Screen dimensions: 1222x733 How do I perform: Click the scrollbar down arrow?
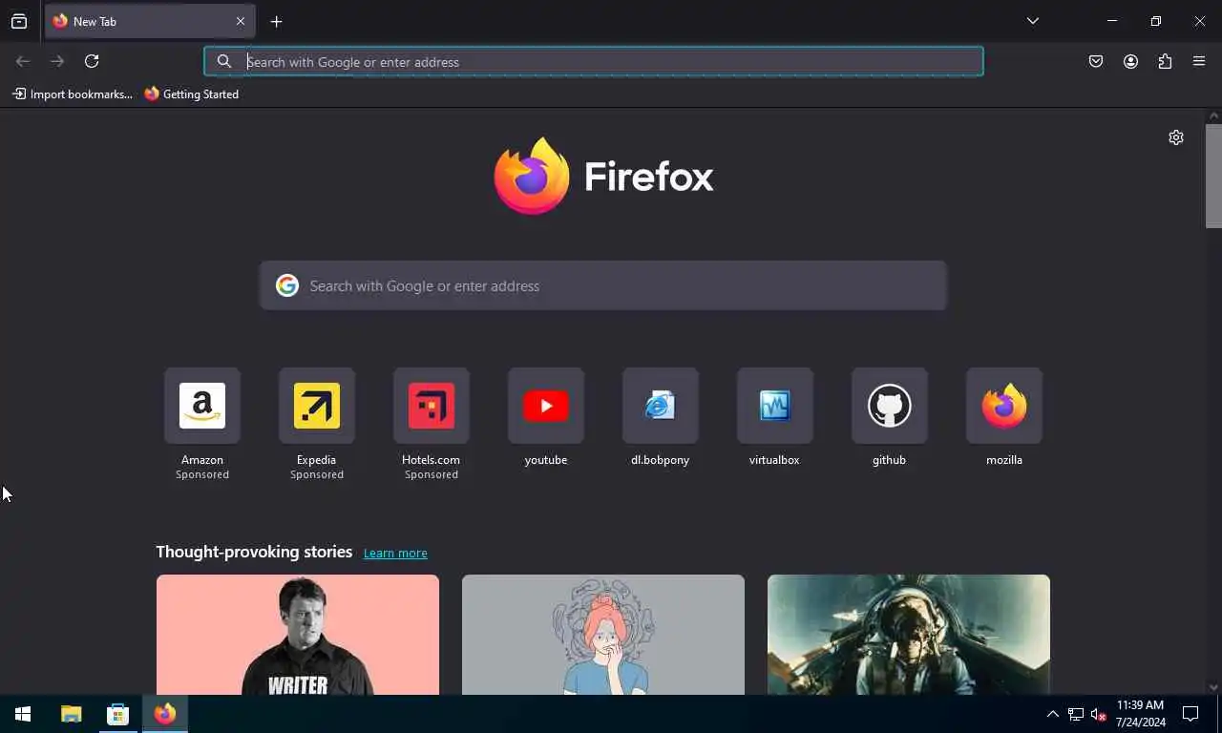tap(1213, 687)
